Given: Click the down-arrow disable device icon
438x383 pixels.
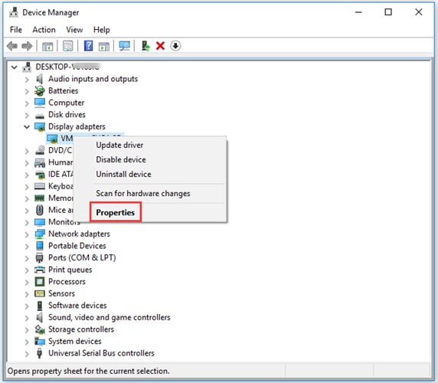Looking at the screenshot, I should point(175,46).
